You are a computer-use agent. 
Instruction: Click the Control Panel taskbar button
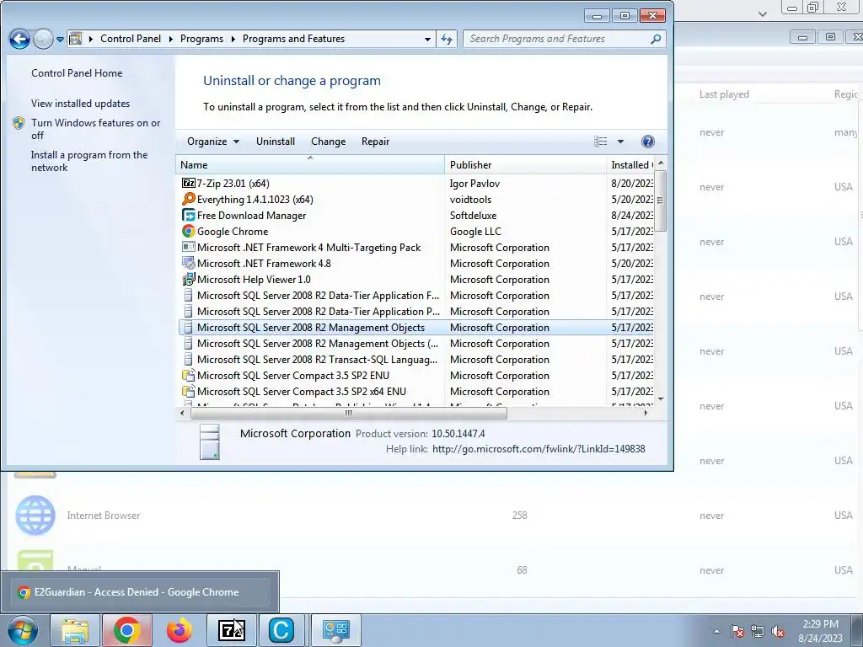(x=336, y=630)
